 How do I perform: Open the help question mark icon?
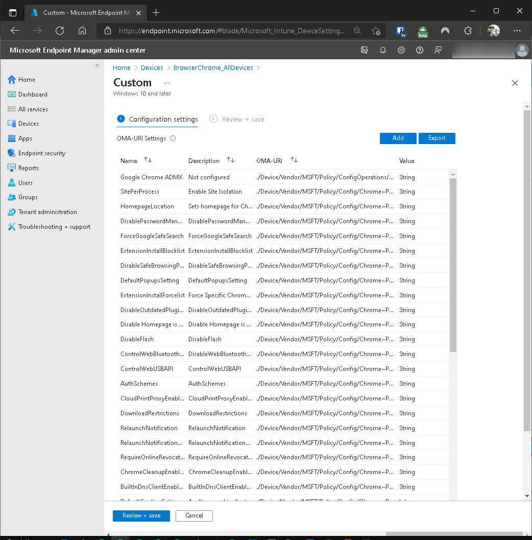(x=420, y=50)
